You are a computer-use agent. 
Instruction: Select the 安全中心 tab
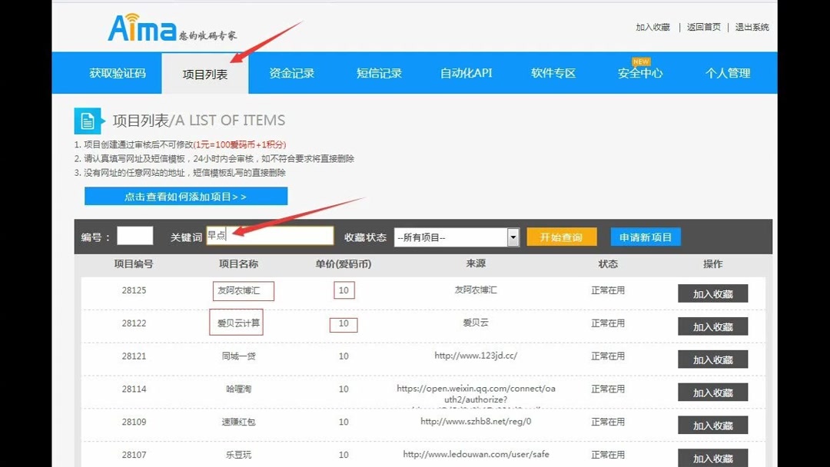pyautogui.click(x=641, y=75)
